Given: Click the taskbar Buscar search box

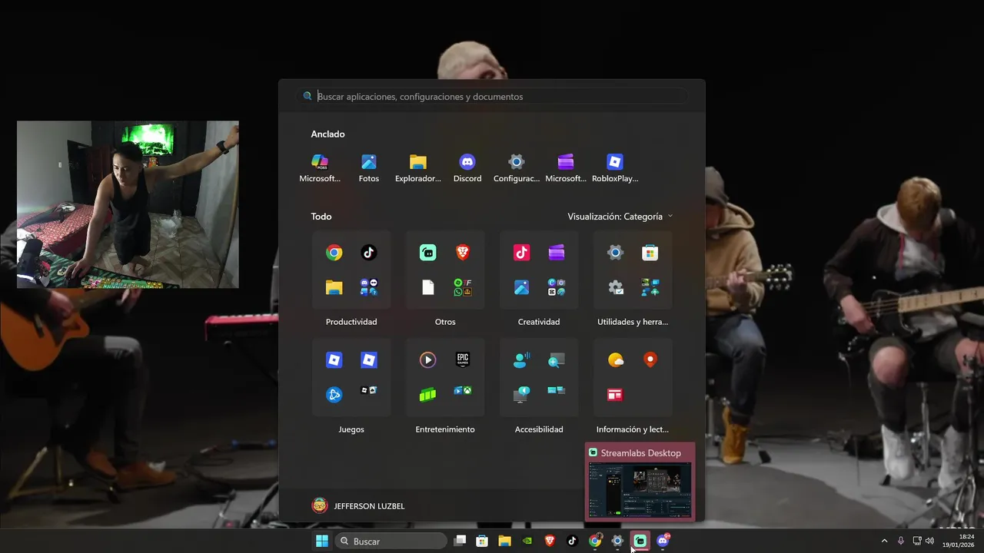Looking at the screenshot, I should point(391,541).
